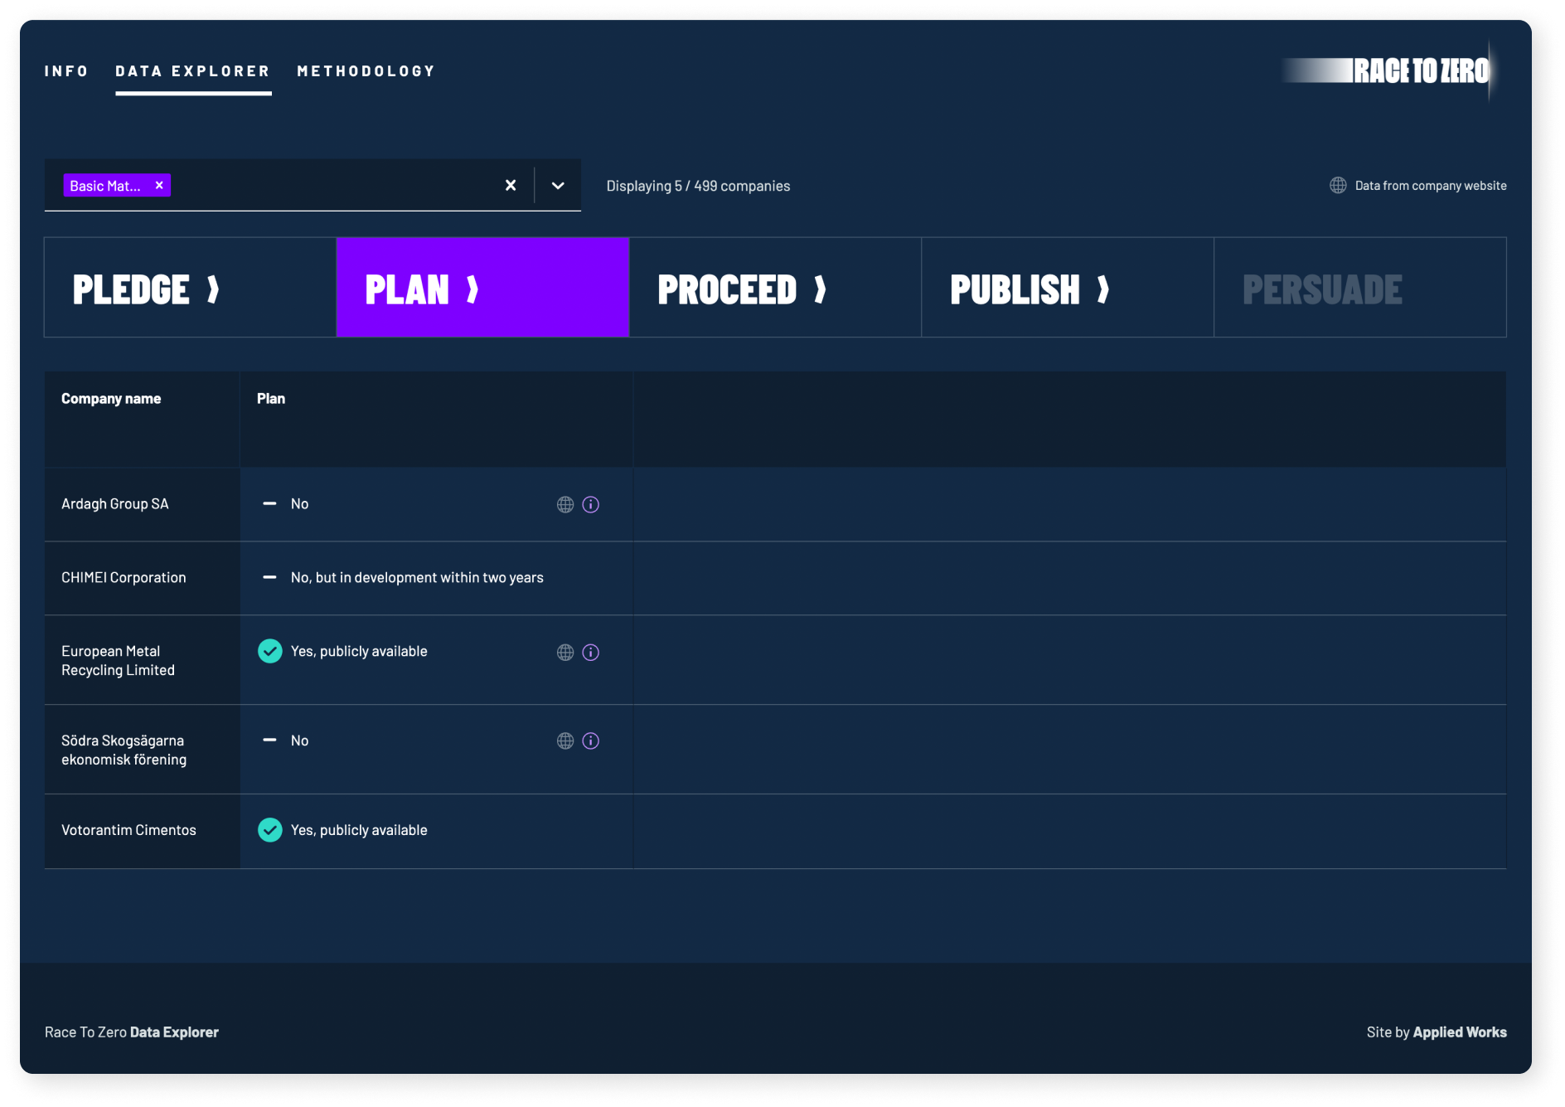The image size is (1565, 1107).
Task: Select the PROCEED stage tab
Action: pyautogui.click(x=743, y=287)
